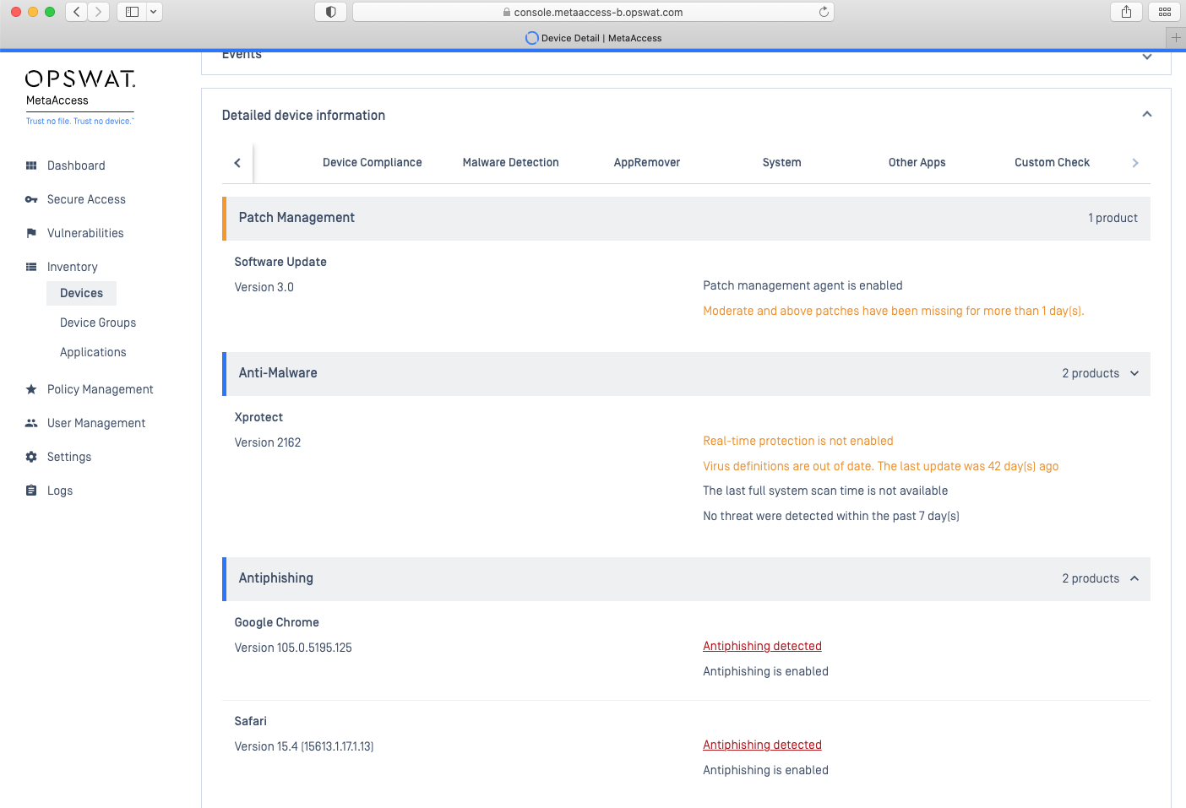Click the Patch Management section header
Viewport: 1186px width, 808px height.
click(686, 219)
